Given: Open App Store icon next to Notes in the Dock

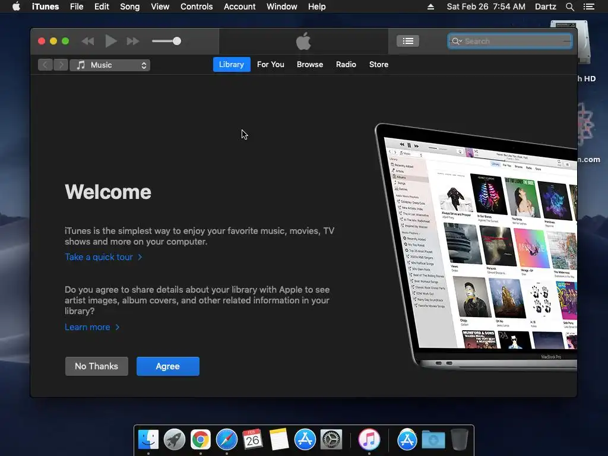Looking at the screenshot, I should [x=305, y=439].
